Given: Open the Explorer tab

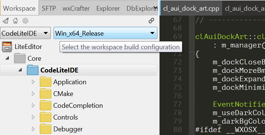Looking at the screenshot, I should 108,8.
